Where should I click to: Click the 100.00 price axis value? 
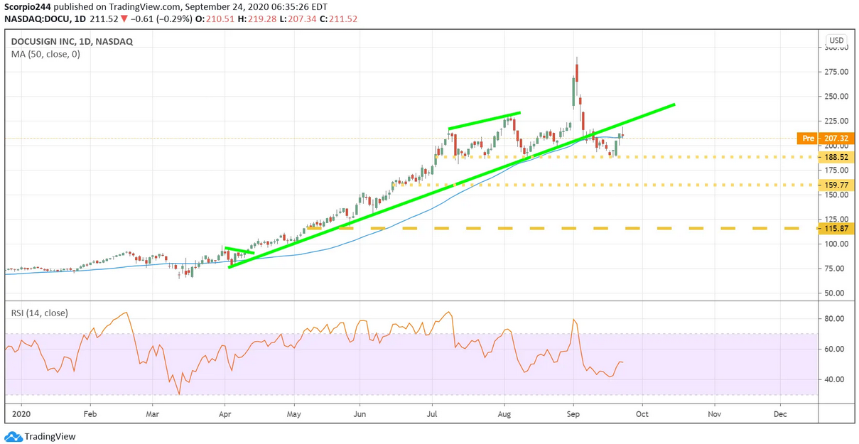pos(836,244)
